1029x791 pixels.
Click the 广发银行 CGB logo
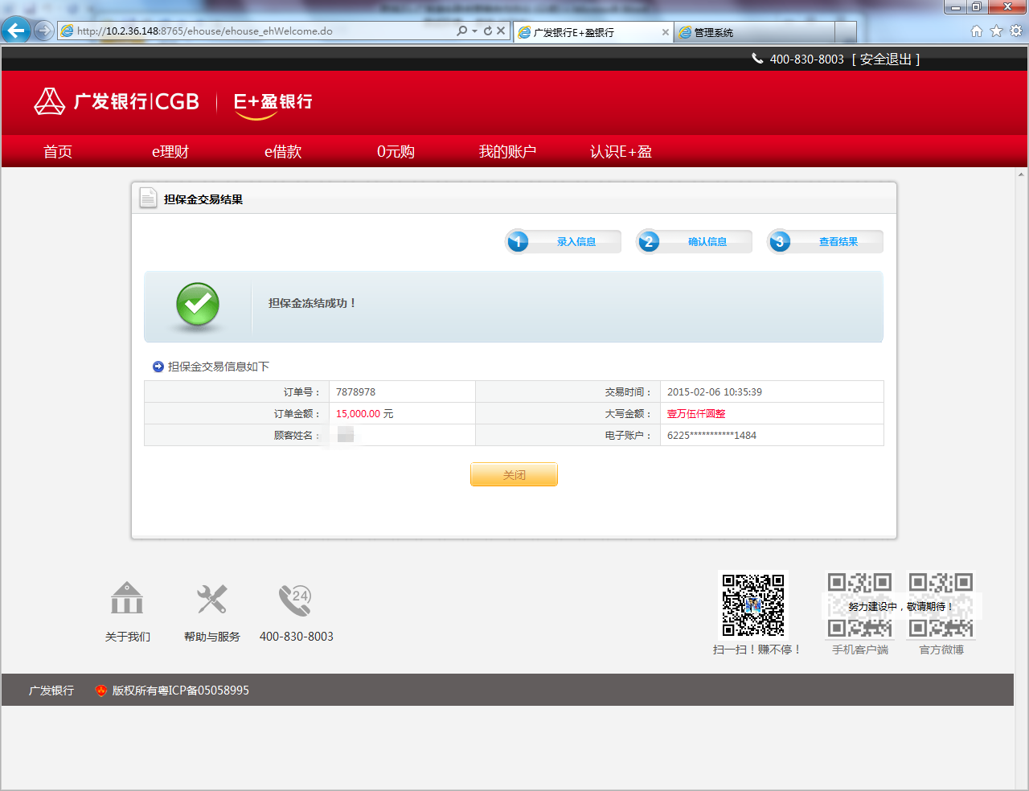(117, 101)
